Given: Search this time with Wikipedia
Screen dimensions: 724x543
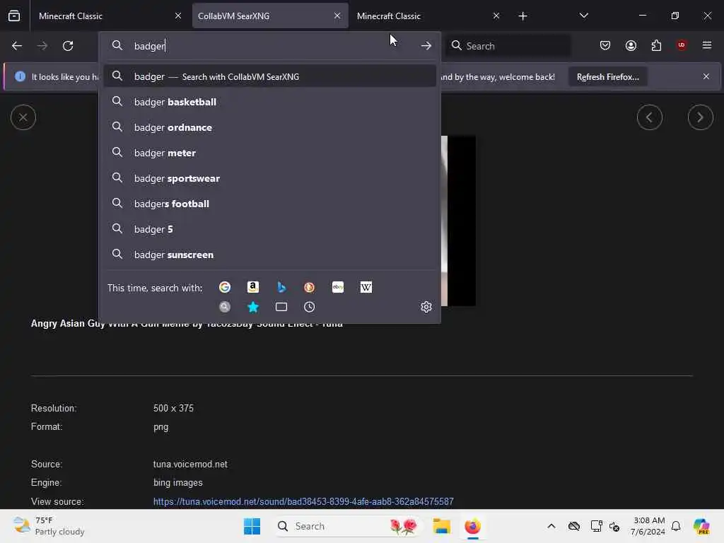Looking at the screenshot, I should [x=366, y=287].
